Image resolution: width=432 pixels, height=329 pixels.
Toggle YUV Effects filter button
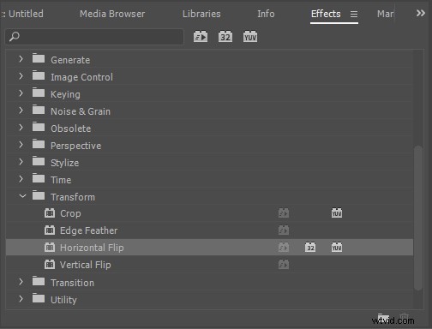(250, 37)
